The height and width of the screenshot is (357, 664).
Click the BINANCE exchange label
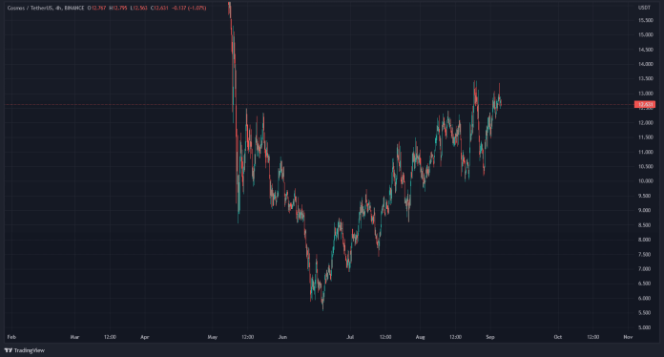coord(74,8)
